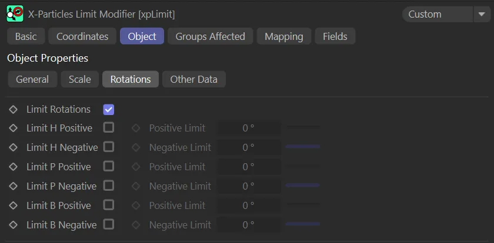494x243 pixels.
Task: Click the X-Particles Limit Modifier icon
Action: point(15,14)
